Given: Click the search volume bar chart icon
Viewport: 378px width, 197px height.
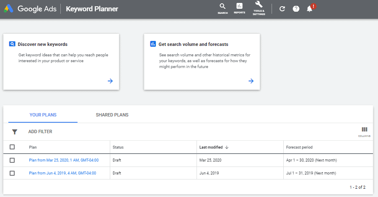Looking at the screenshot, I should pos(153,44).
